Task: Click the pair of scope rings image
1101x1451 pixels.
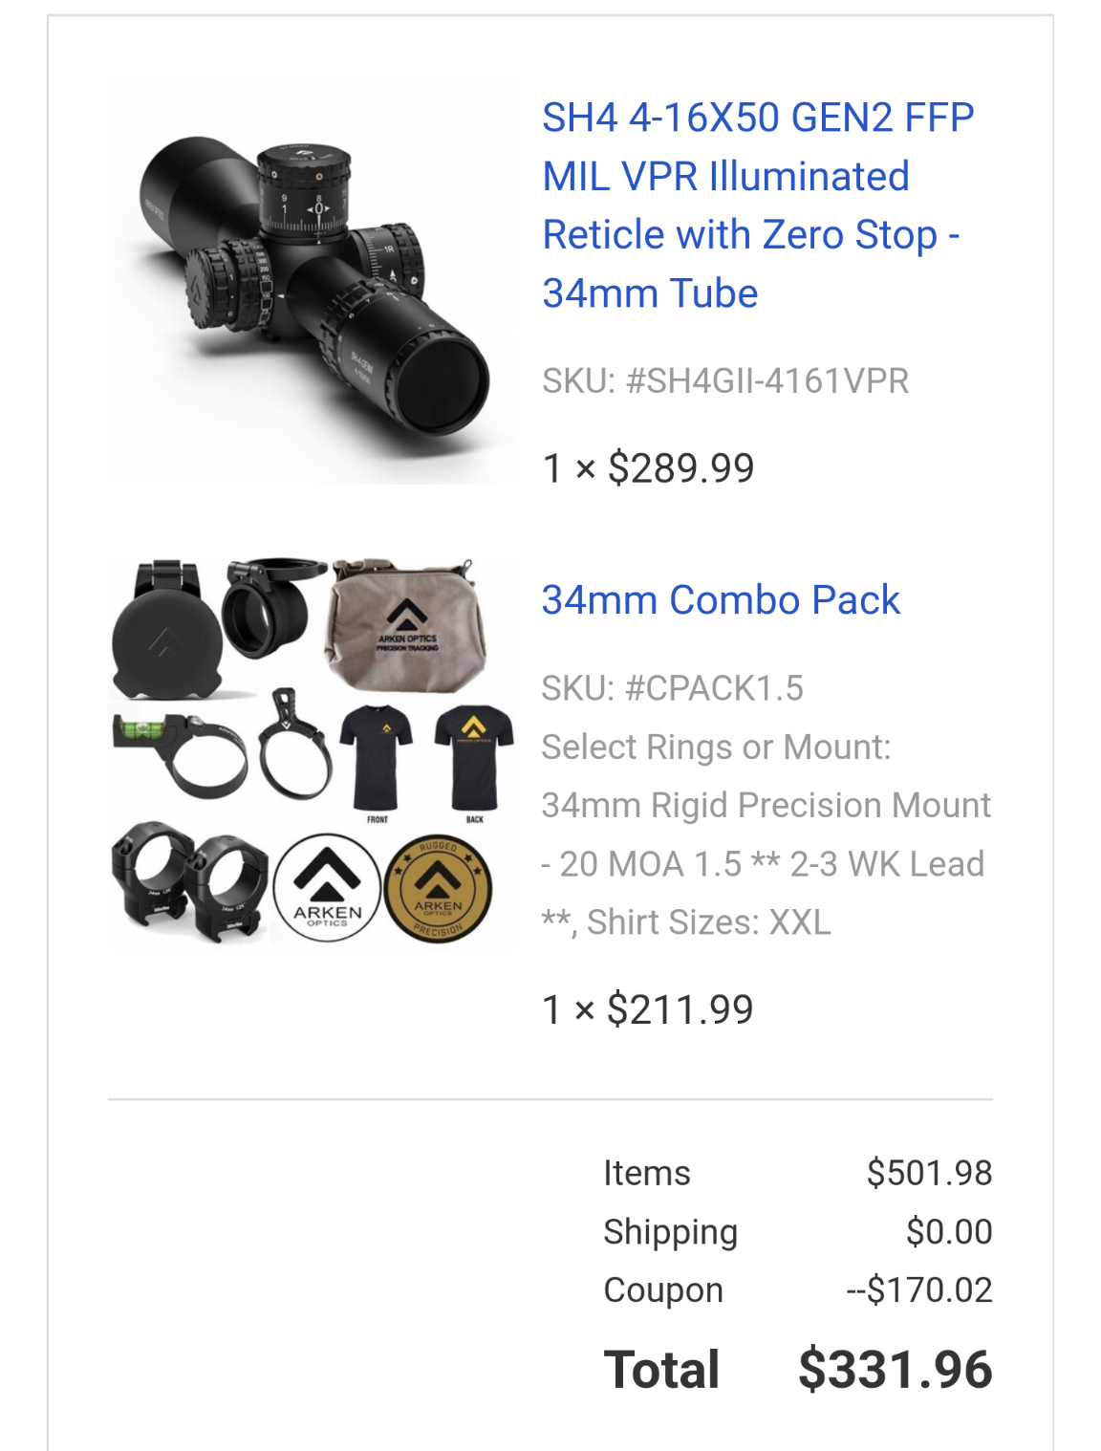Action: point(188,881)
